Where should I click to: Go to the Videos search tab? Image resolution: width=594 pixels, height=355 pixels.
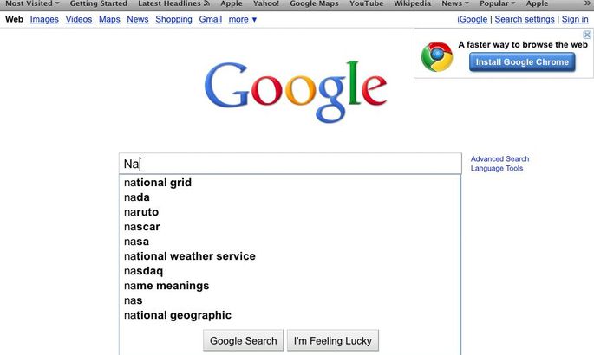coord(79,19)
